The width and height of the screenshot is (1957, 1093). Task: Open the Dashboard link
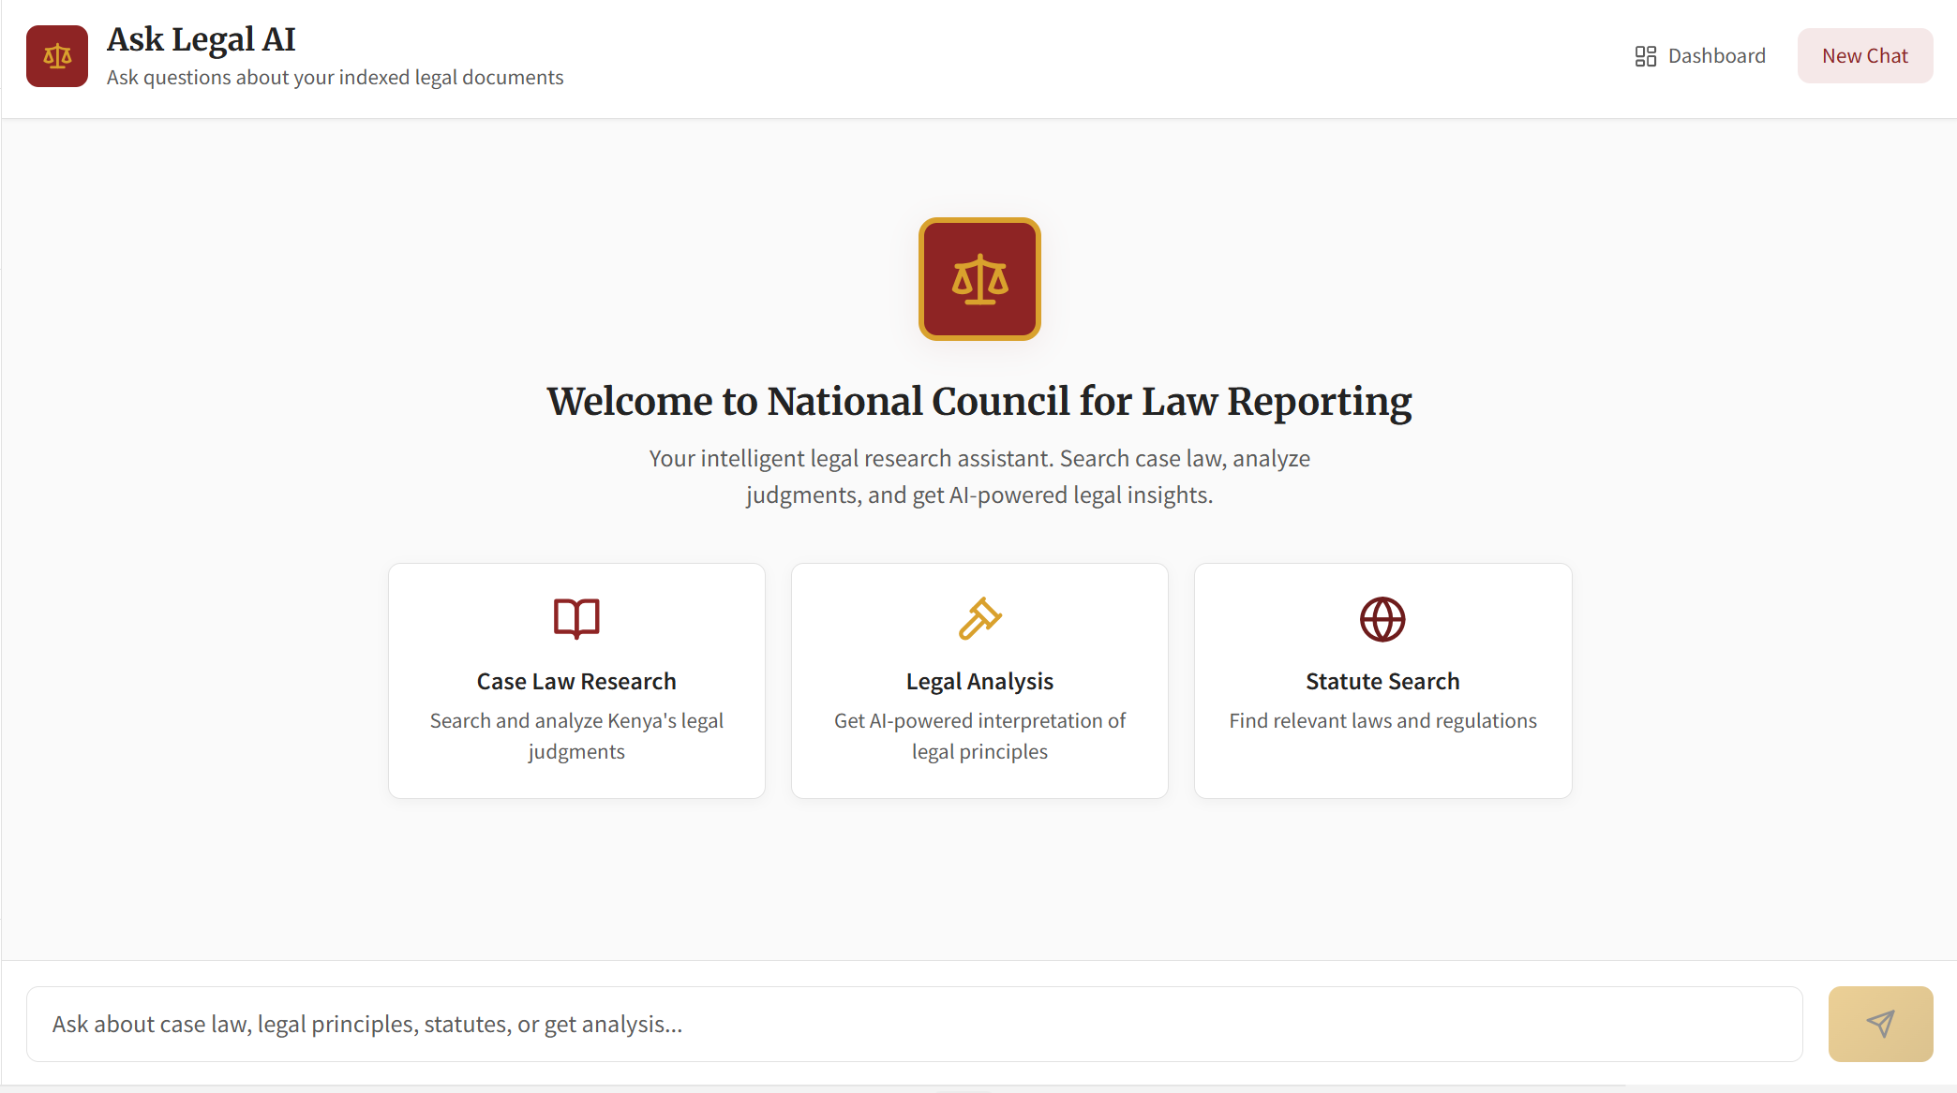click(x=1700, y=56)
